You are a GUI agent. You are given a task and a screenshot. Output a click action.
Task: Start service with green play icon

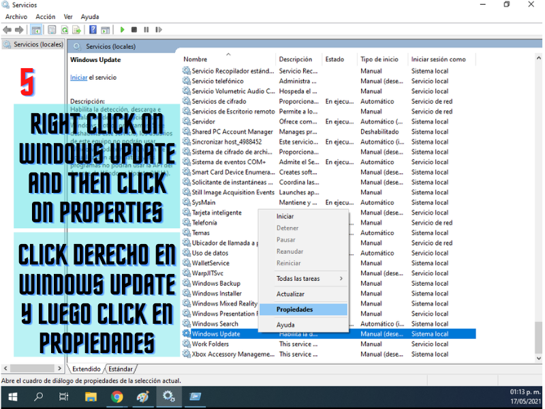point(122,30)
